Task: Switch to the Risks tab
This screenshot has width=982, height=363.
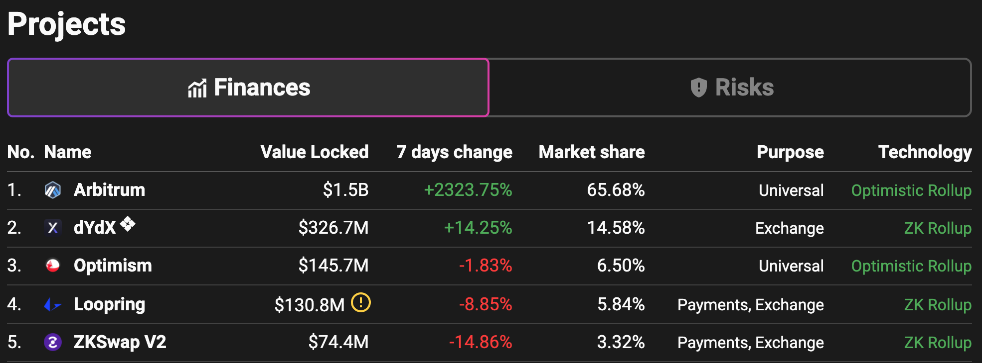Action: [731, 88]
